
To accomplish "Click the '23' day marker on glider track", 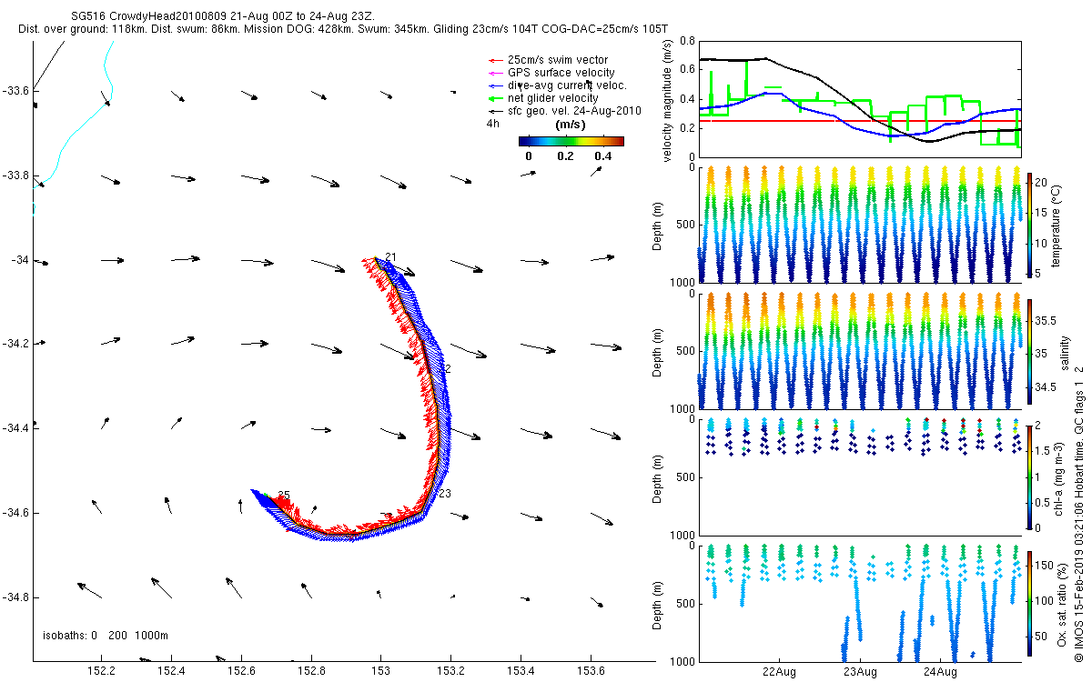I will 445,494.
